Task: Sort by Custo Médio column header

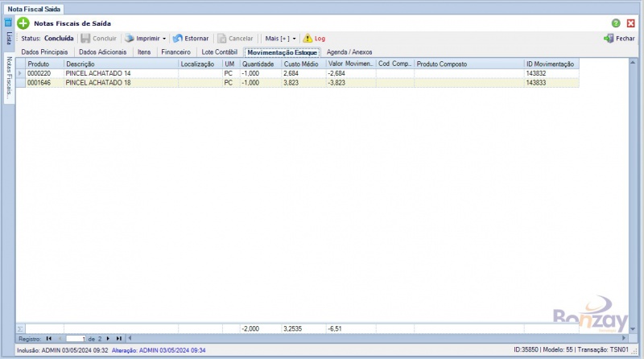Action: tap(303, 64)
